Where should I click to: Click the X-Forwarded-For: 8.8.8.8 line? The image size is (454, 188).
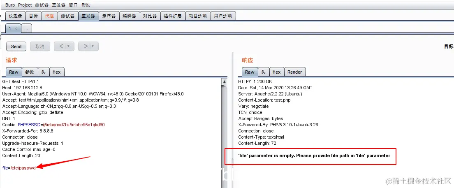28,131
